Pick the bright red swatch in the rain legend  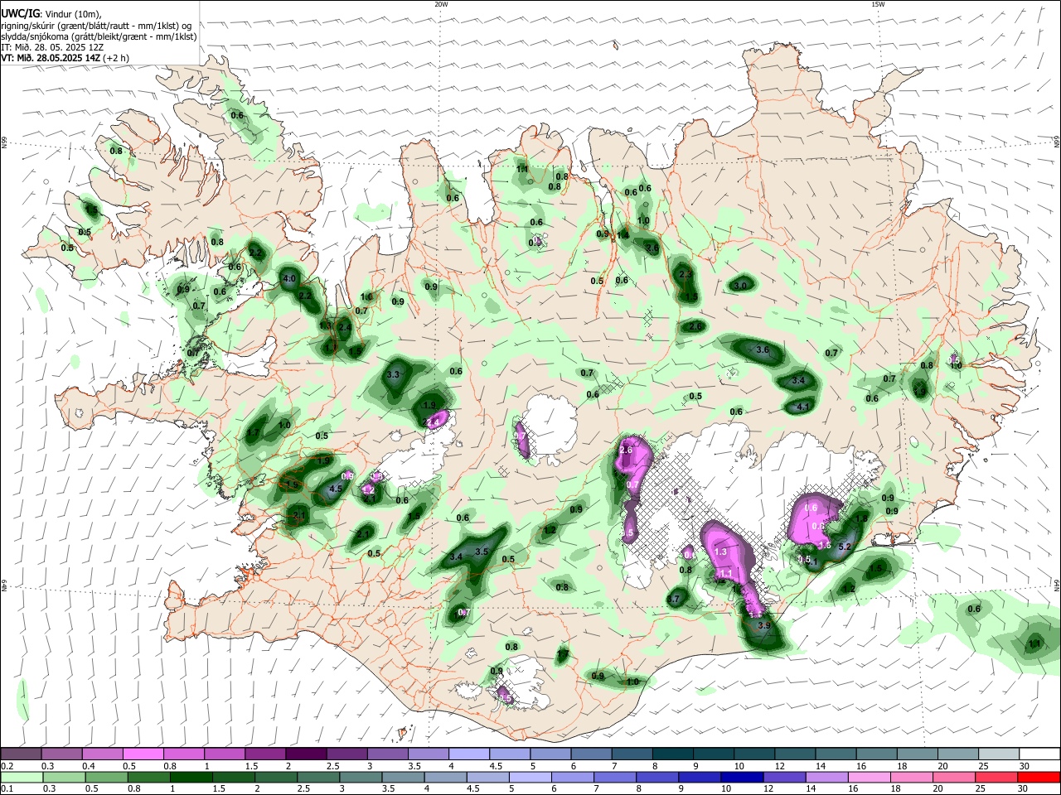tap(1039, 777)
